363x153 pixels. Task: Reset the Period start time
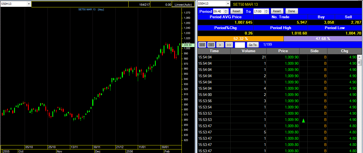tap(237, 11)
